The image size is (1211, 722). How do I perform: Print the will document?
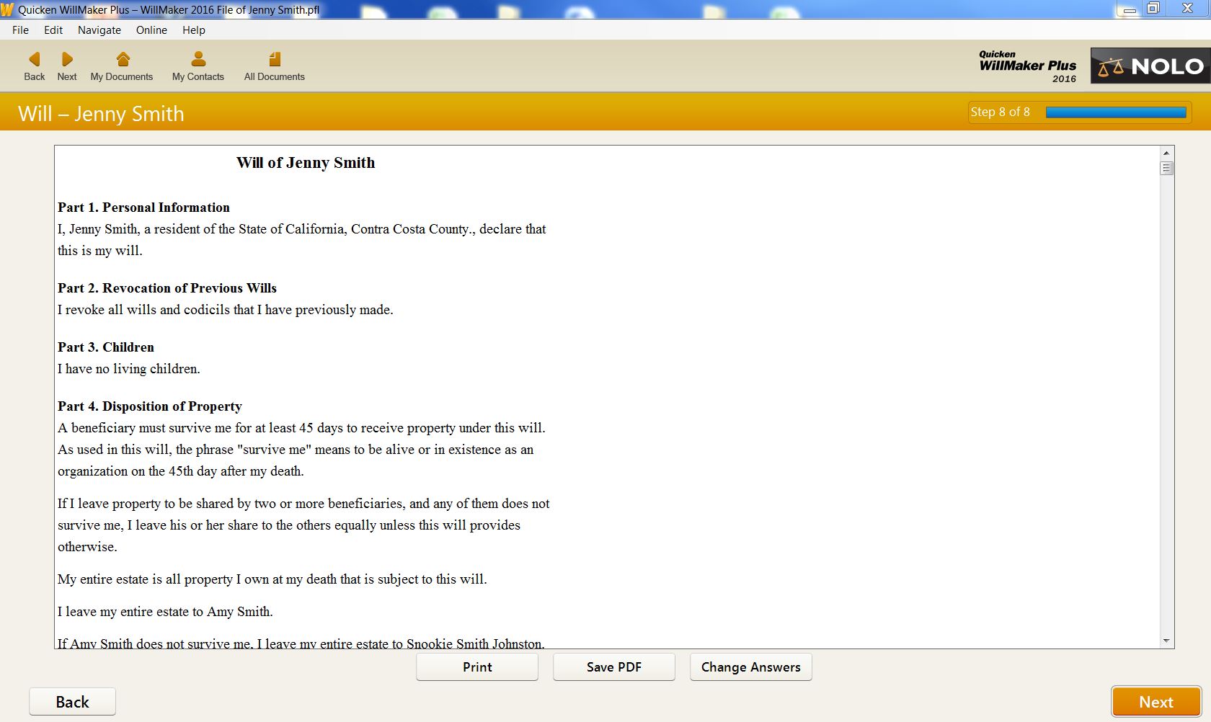pos(476,667)
